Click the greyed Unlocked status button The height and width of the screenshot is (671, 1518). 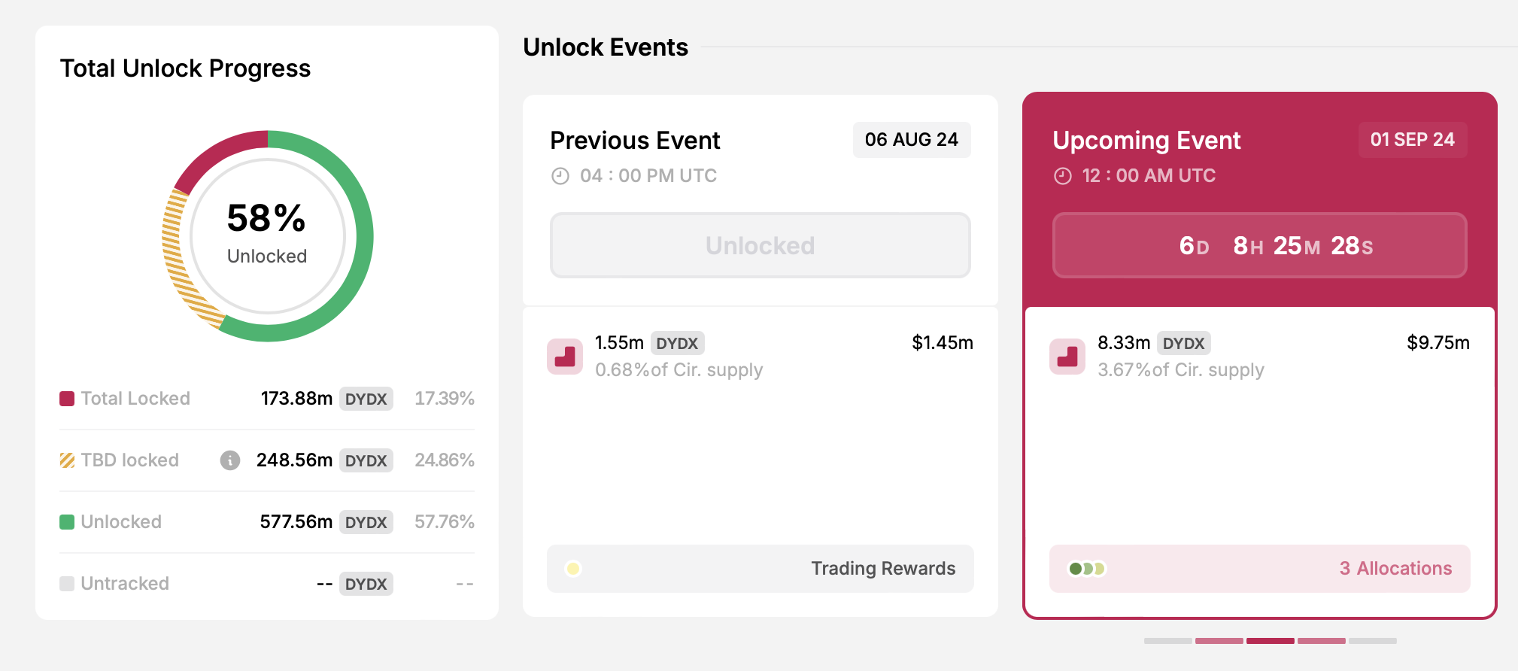coord(760,245)
